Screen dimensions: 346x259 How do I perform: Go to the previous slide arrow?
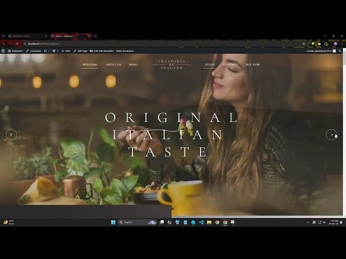click(x=11, y=134)
